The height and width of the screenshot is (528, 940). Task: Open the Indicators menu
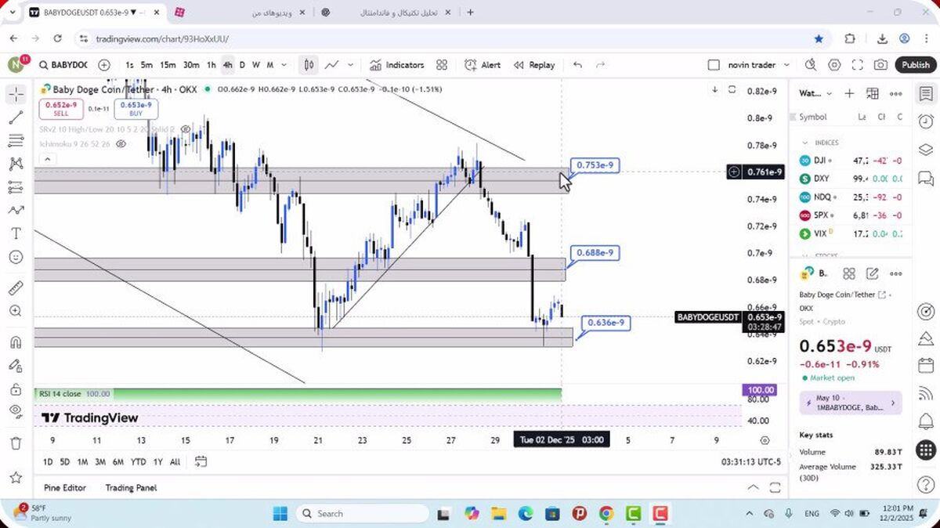click(396, 65)
